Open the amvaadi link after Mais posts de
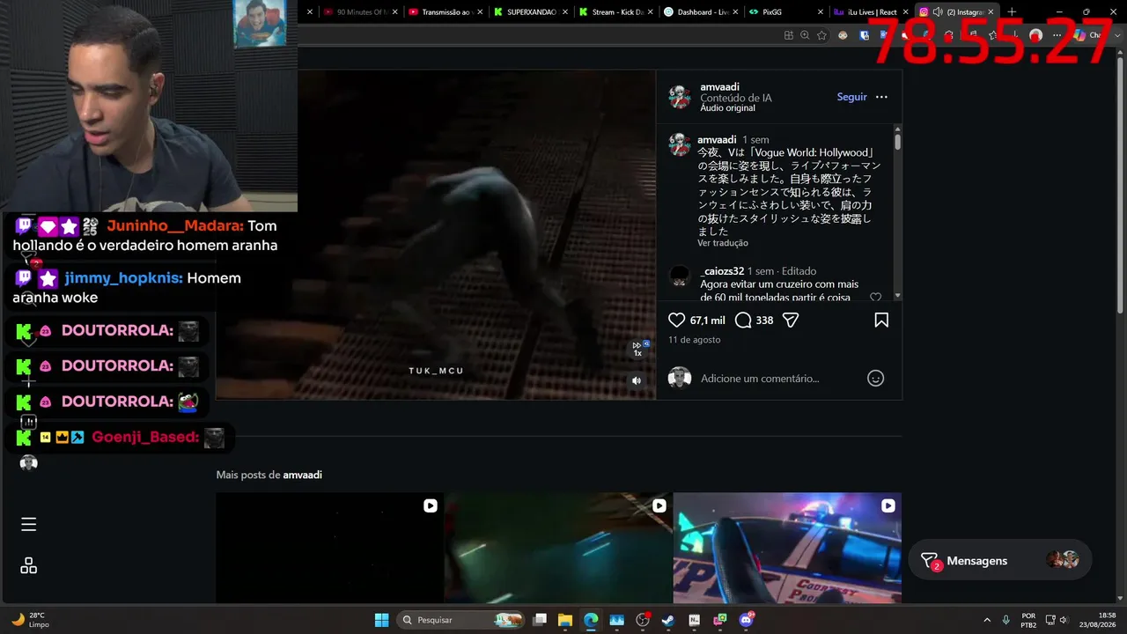1127x634 pixels. coord(302,475)
